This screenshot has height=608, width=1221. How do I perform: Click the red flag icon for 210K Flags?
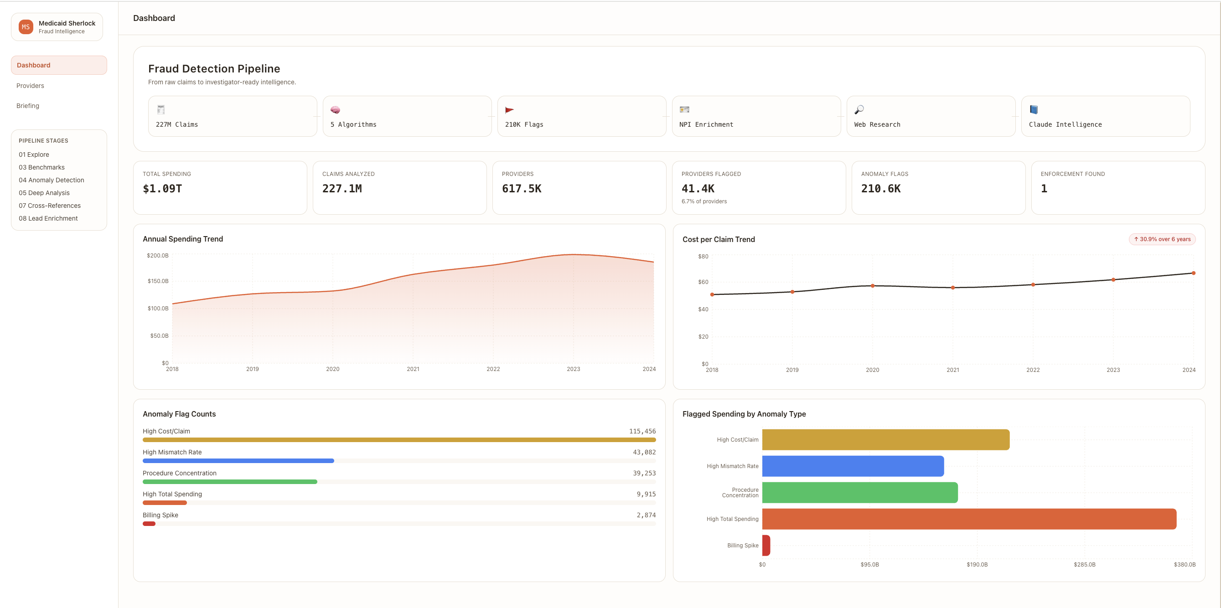tap(510, 109)
